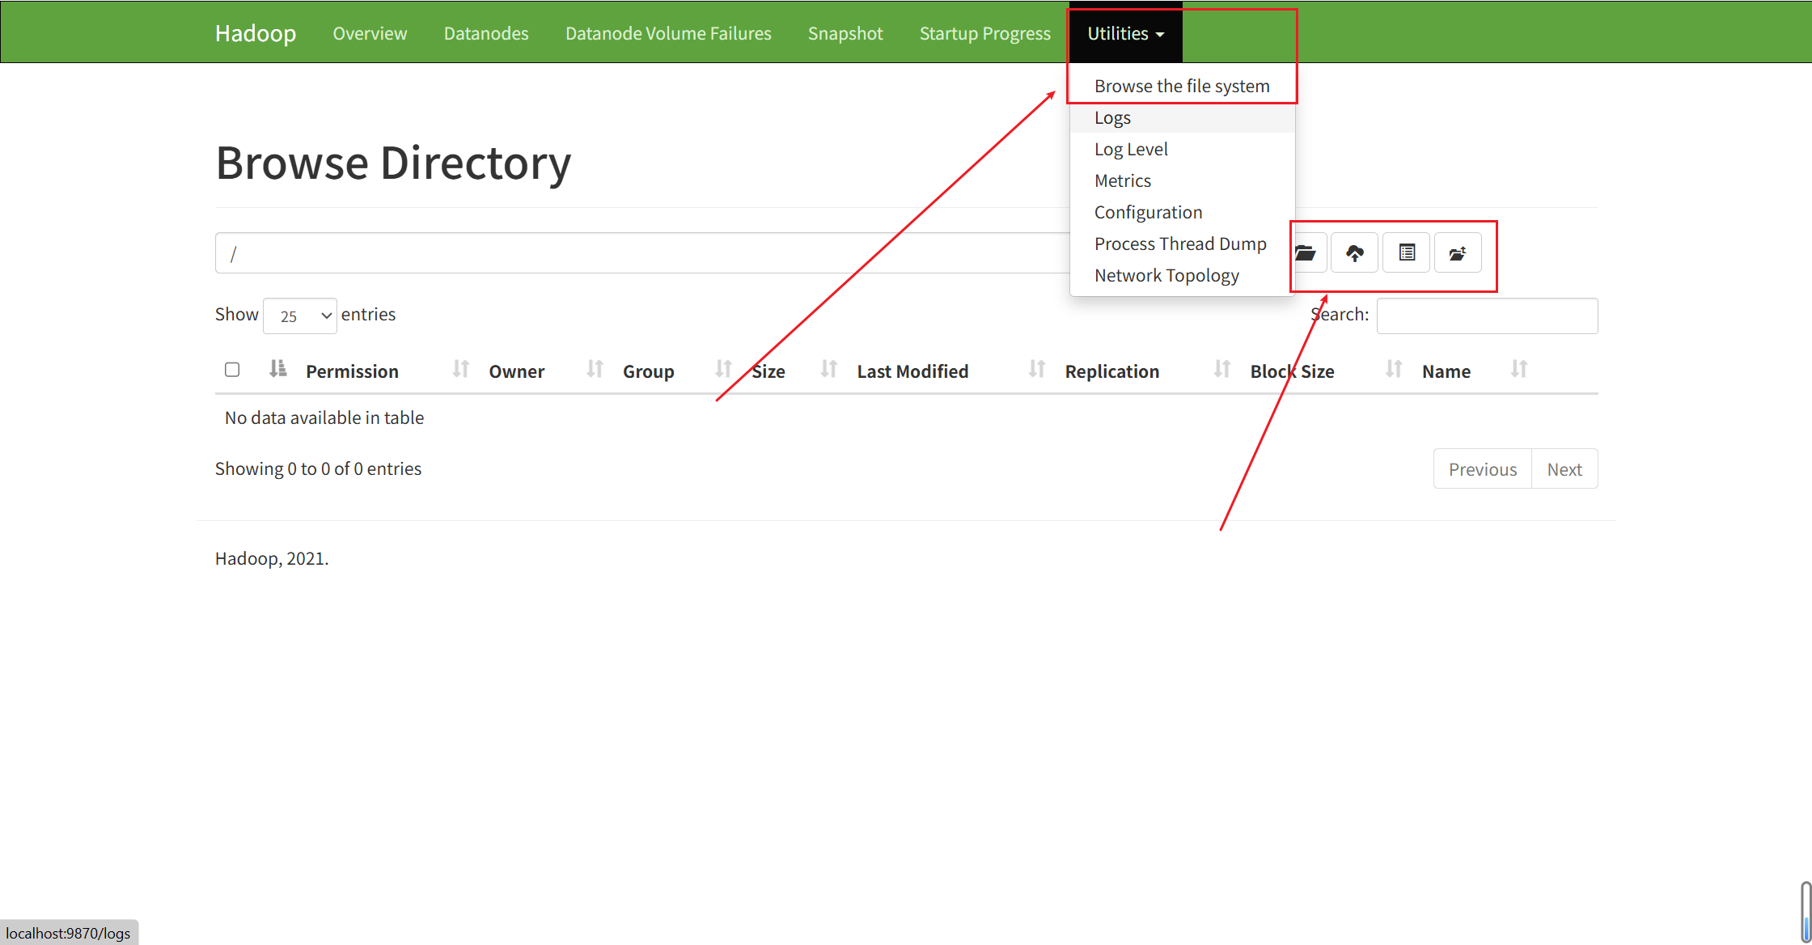Go to the Datanodes tab
The width and height of the screenshot is (1812, 945).
coord(486,33)
